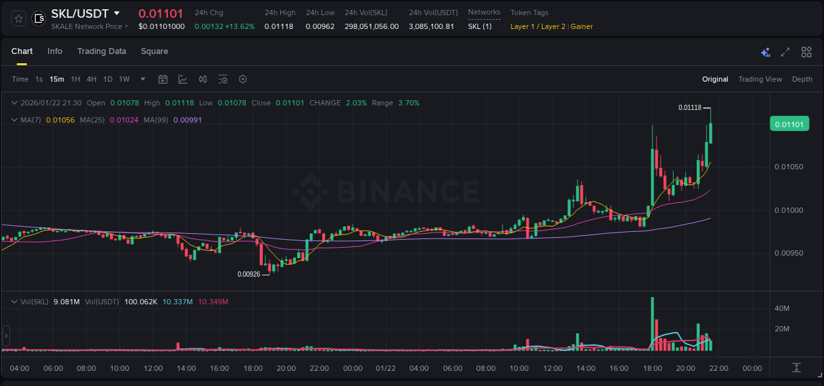Open the extra timeframes dropdown next to 1W
The image size is (824, 386).
pyautogui.click(x=142, y=79)
